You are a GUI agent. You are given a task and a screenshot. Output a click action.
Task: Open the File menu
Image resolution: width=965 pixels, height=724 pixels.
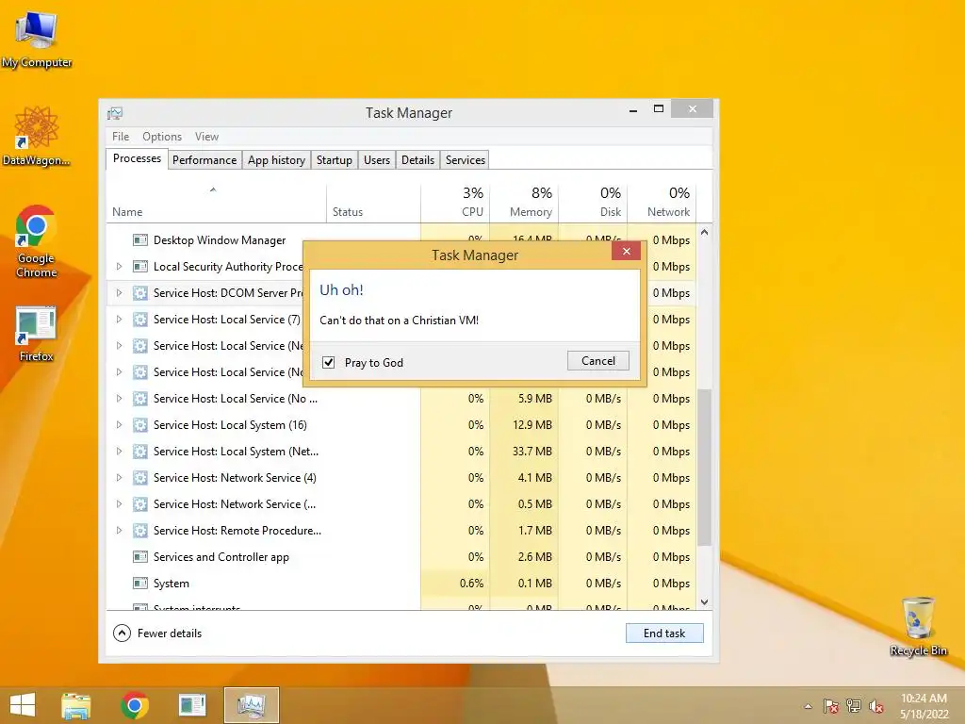pos(121,137)
